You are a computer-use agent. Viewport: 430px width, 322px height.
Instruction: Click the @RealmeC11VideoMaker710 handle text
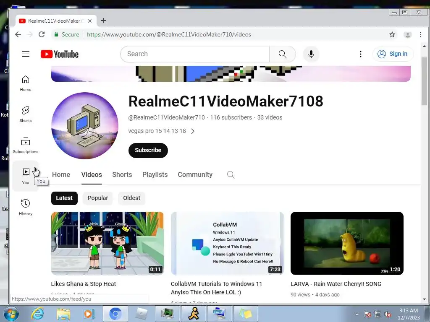[x=166, y=117]
